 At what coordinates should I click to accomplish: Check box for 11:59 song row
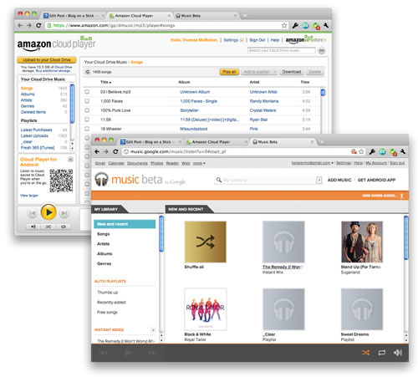(87, 120)
